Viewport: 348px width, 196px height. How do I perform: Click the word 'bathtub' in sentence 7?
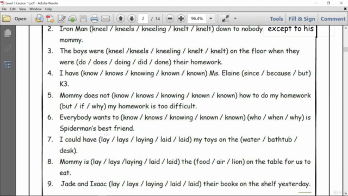pos(279,139)
